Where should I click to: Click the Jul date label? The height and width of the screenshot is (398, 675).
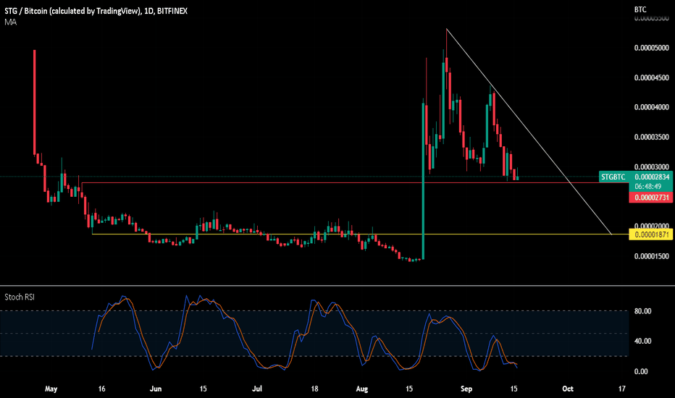[257, 389]
